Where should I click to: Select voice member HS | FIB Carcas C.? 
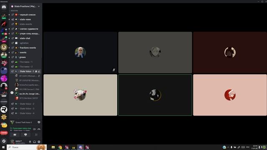(x=28, y=89)
